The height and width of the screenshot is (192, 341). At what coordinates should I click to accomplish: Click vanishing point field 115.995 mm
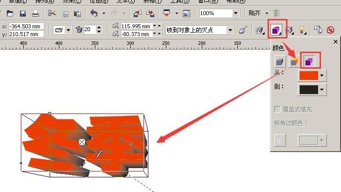point(137,26)
